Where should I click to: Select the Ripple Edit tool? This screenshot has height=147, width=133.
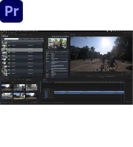tap(41, 83)
